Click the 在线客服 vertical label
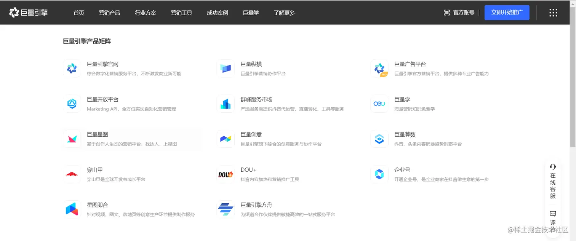The image size is (576, 241). point(553,186)
